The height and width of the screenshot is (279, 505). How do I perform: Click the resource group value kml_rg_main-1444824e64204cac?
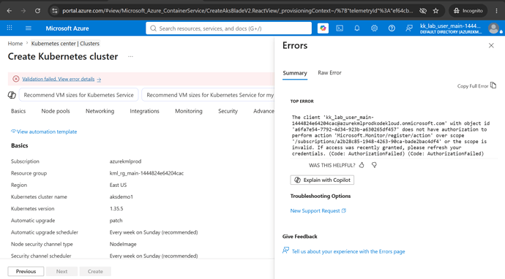[146, 173]
